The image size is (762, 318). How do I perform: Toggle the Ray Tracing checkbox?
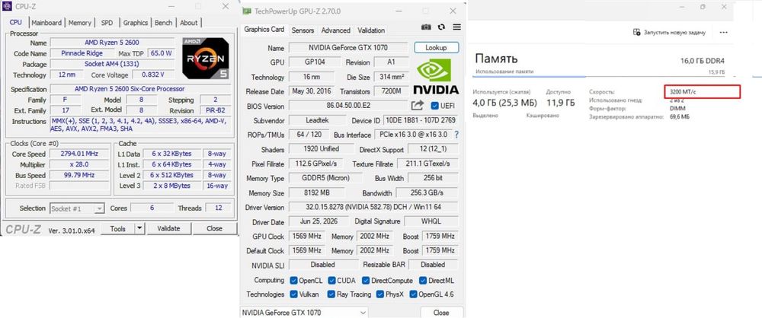[331, 294]
